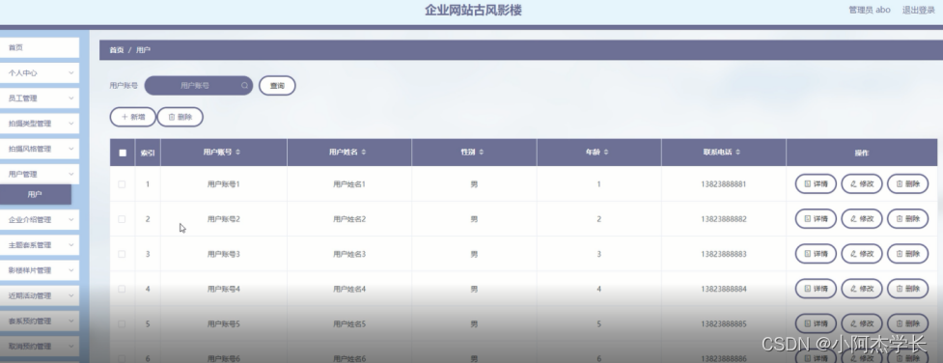
Task: Expand 影楼样片管理 sidebar menu
Action: tap(40, 270)
